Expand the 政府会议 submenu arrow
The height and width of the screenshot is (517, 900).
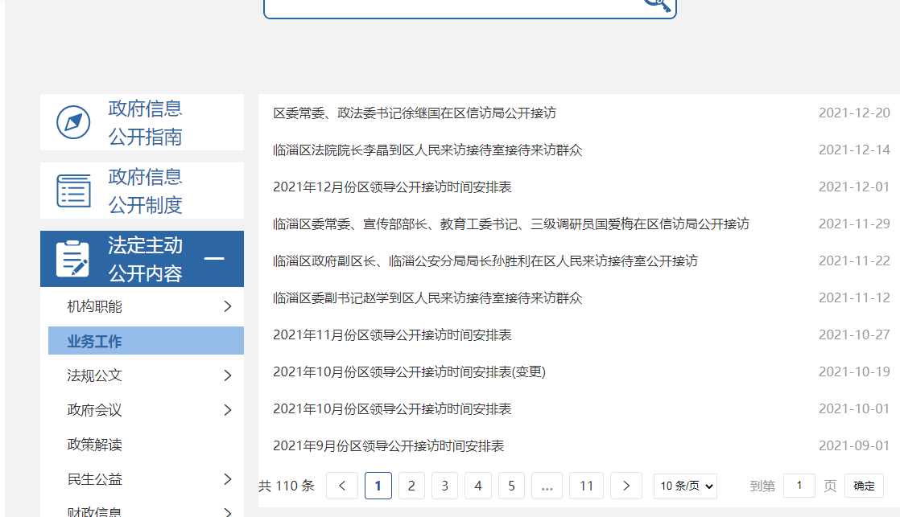tap(227, 410)
